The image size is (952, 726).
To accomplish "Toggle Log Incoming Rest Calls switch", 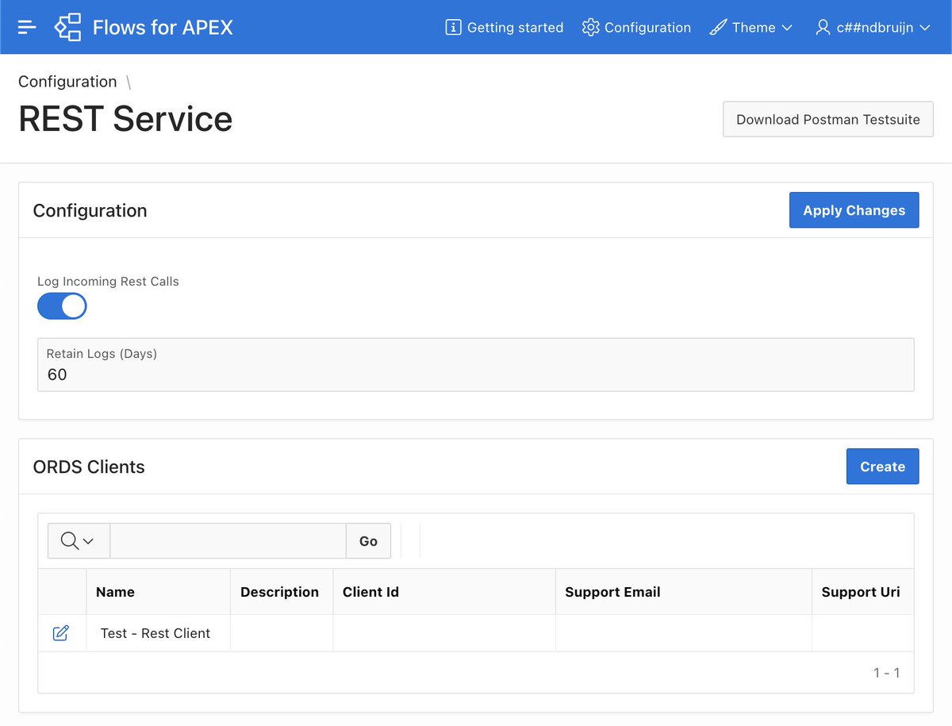I will point(62,306).
